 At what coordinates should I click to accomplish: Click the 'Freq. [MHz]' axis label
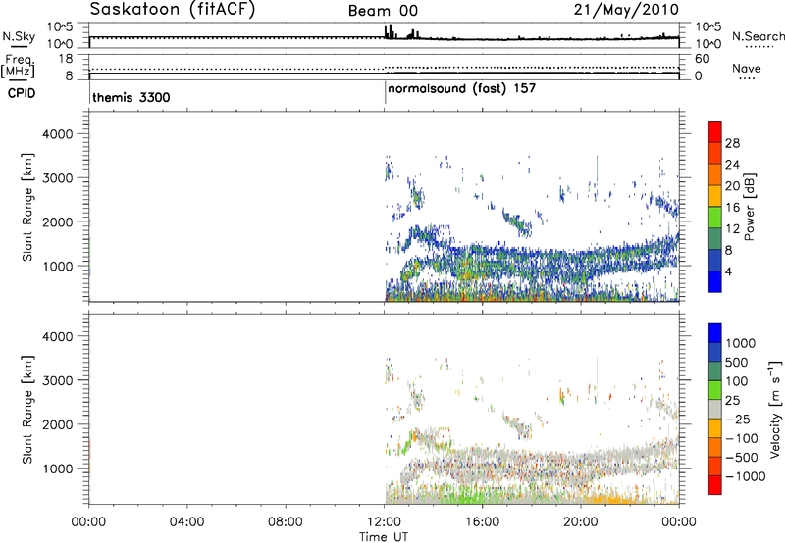click(x=19, y=67)
